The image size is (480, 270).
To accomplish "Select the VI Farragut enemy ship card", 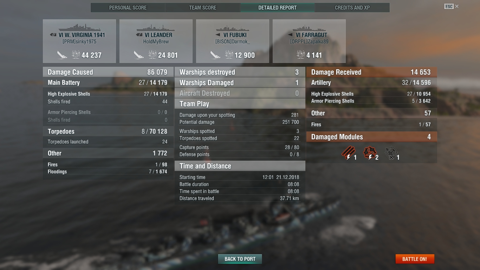I will point(309,41).
